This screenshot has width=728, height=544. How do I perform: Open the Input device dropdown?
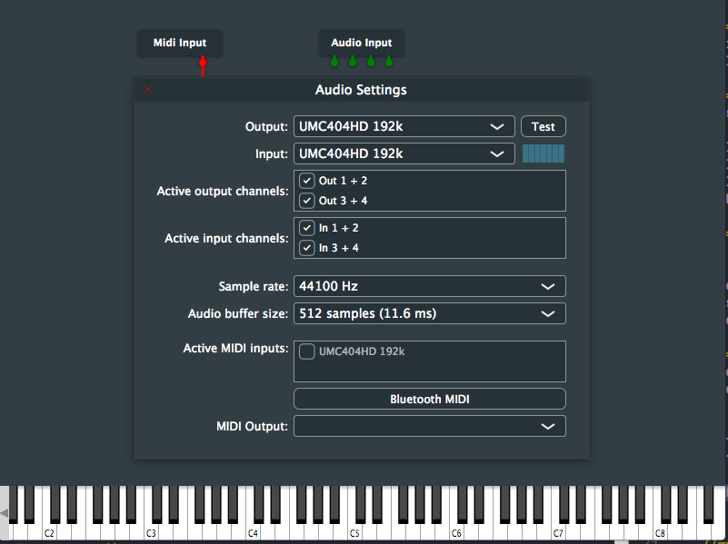coord(403,153)
